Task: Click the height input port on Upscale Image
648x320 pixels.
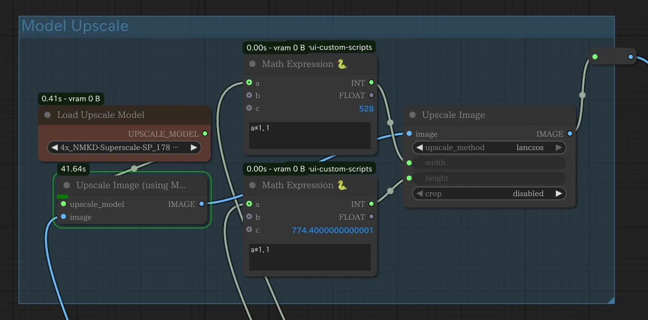Action: 409,178
